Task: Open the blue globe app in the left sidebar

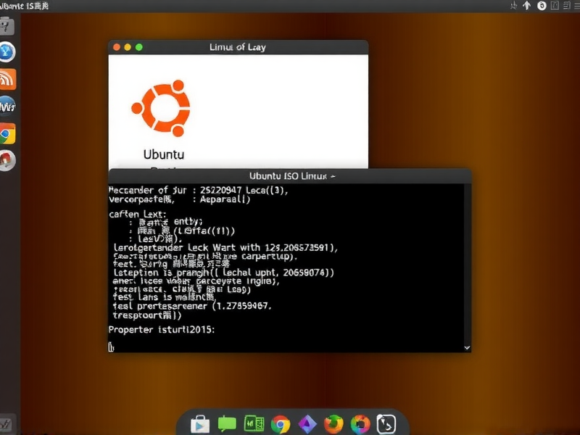Action: pyautogui.click(x=7, y=51)
